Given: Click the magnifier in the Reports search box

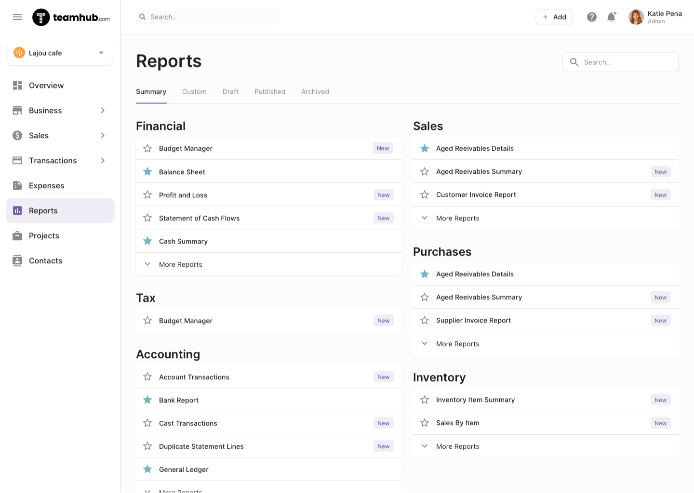Looking at the screenshot, I should (574, 62).
